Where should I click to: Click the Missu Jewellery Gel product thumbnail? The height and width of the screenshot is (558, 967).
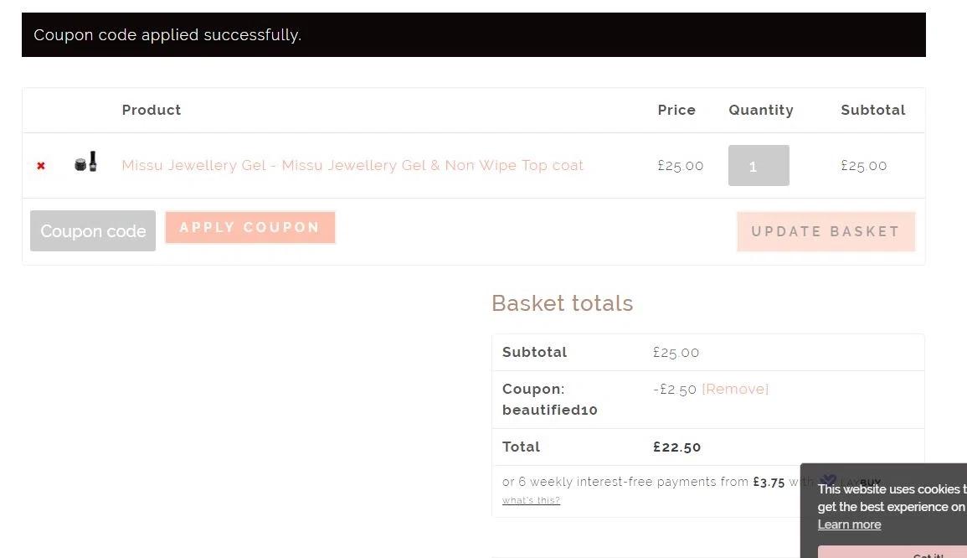coord(86,163)
